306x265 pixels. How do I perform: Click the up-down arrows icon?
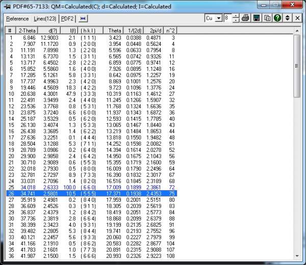[x=288, y=18]
